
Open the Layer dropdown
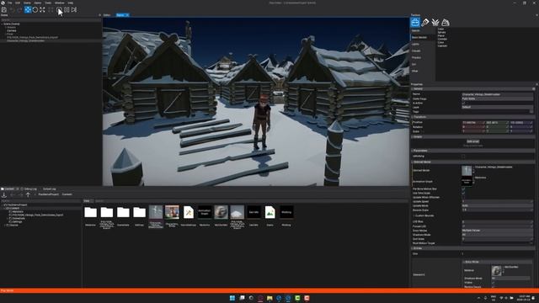point(497,107)
